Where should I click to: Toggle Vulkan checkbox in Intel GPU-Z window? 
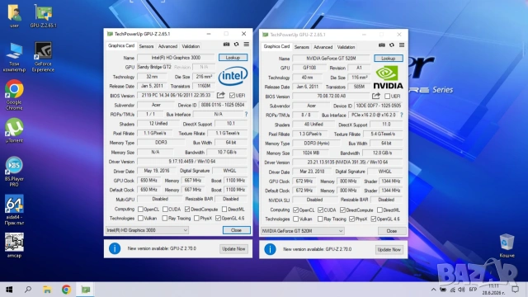tap(141, 219)
